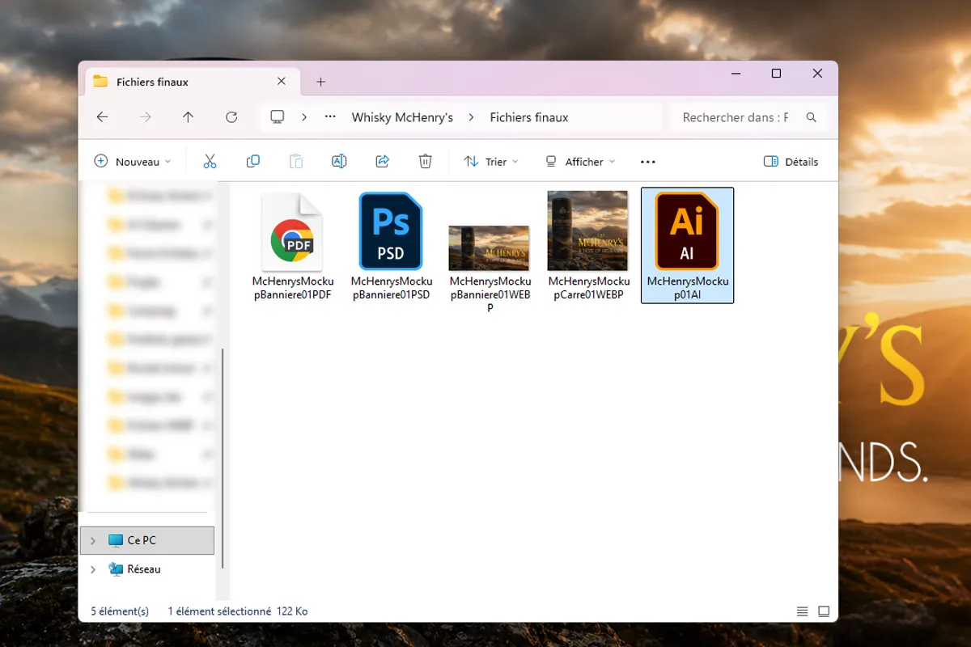Screen dimensions: 971x647
Task: Click chevron between Whisky McHenry's and Fichiers finaux
Action: click(x=472, y=117)
